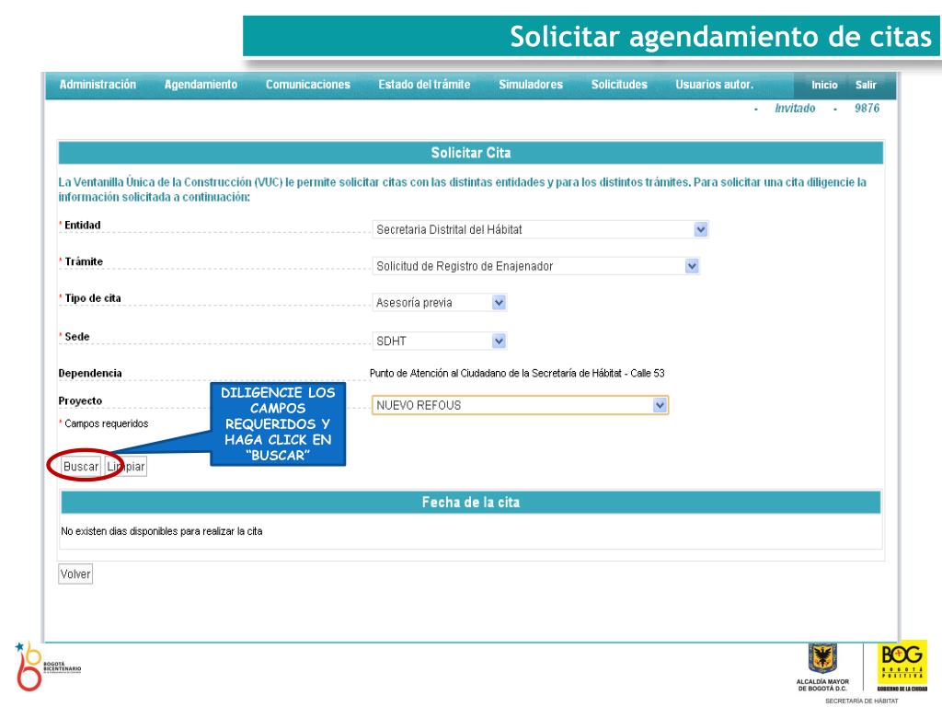Click the Limpiar button

[125, 467]
